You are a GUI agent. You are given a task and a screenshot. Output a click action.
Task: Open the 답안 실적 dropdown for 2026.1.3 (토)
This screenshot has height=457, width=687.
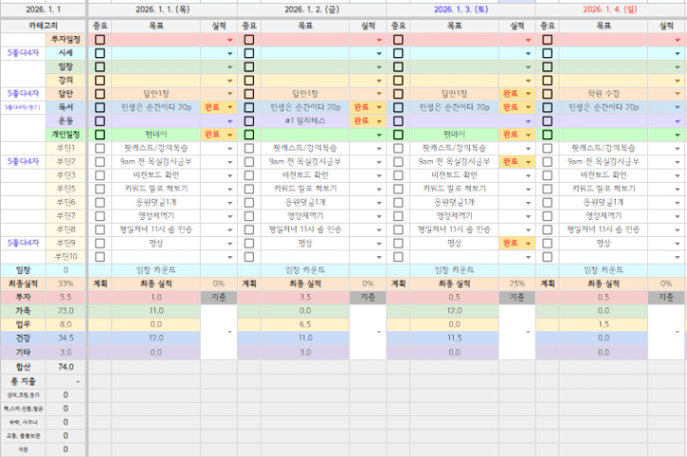(528, 94)
